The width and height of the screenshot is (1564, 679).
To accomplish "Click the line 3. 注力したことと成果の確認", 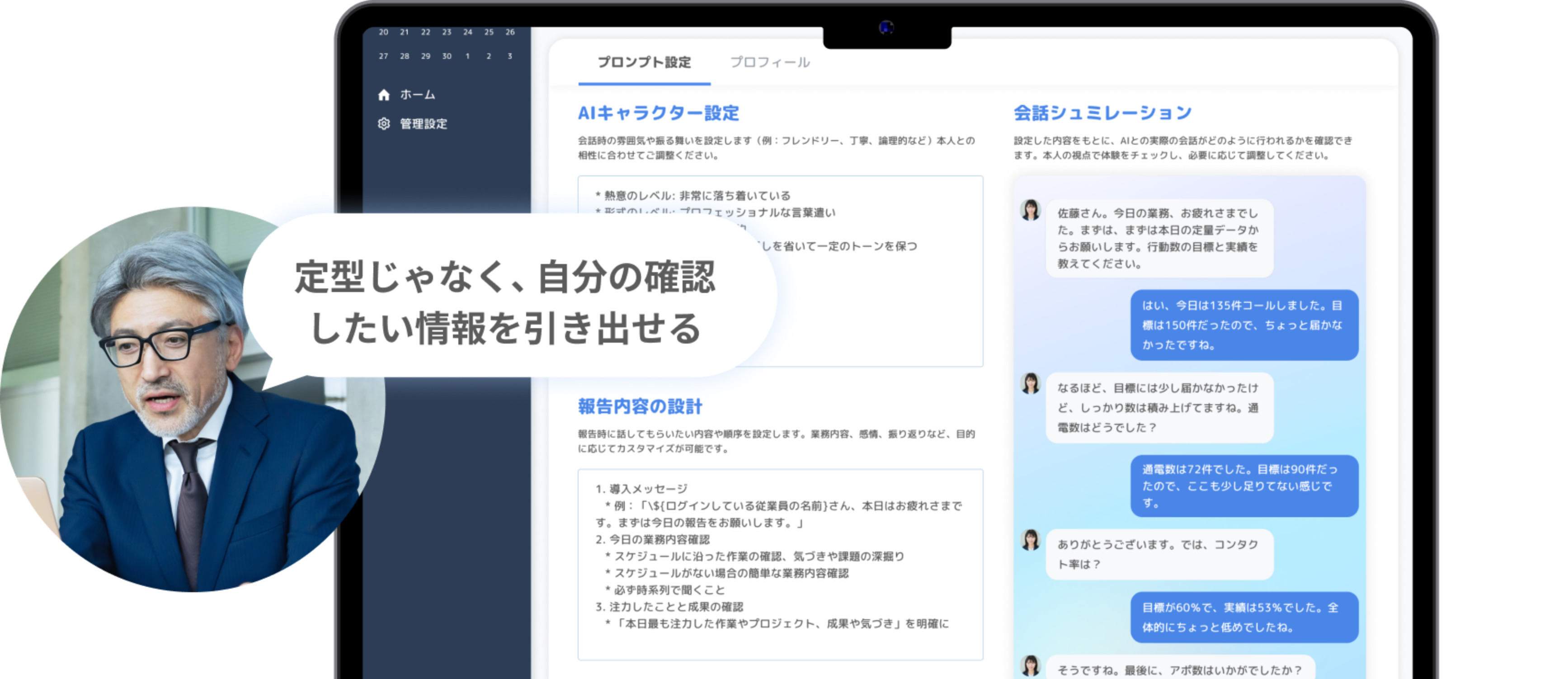I will (669, 607).
